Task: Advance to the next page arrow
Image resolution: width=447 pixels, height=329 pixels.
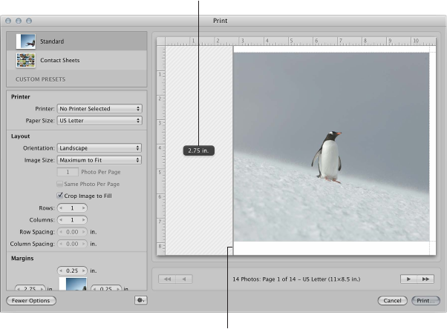Action: (409, 279)
